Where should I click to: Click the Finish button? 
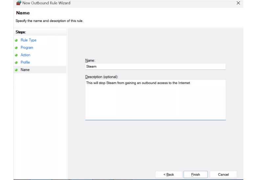(195, 174)
